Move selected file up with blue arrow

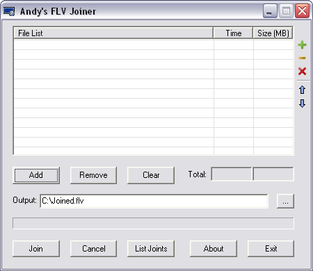pos(302,90)
